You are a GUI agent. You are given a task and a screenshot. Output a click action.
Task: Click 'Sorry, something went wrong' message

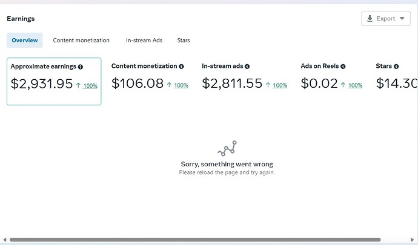[227, 164]
